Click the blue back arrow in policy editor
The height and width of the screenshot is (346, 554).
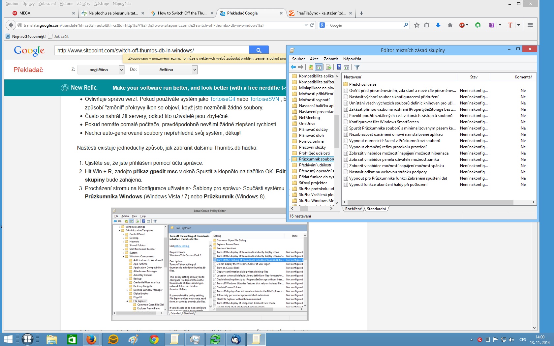pos(293,67)
